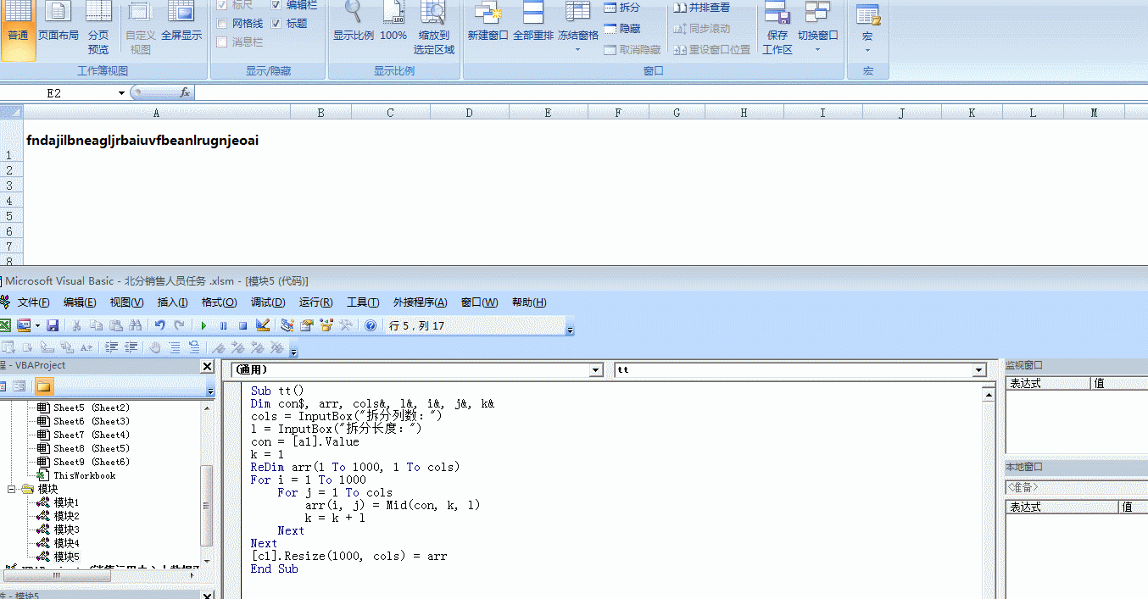Open the (通用) object combo box
This screenshot has width=1148, height=599.
coord(596,369)
